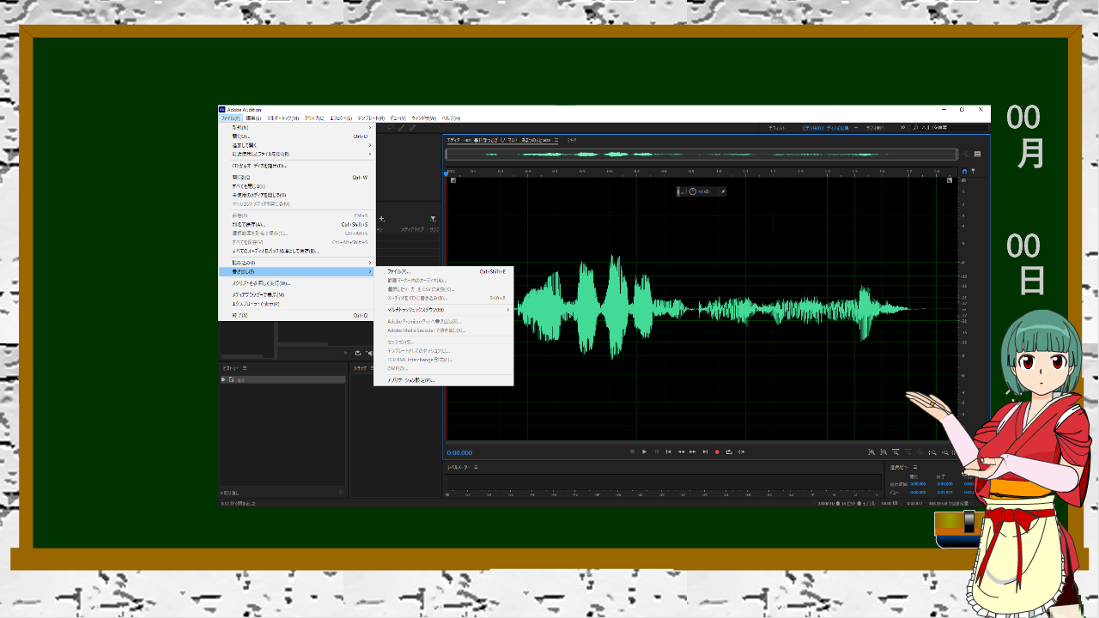The height and width of the screenshot is (618, 1099).
Task: Click the Play button in transport controls
Action: pos(645,451)
